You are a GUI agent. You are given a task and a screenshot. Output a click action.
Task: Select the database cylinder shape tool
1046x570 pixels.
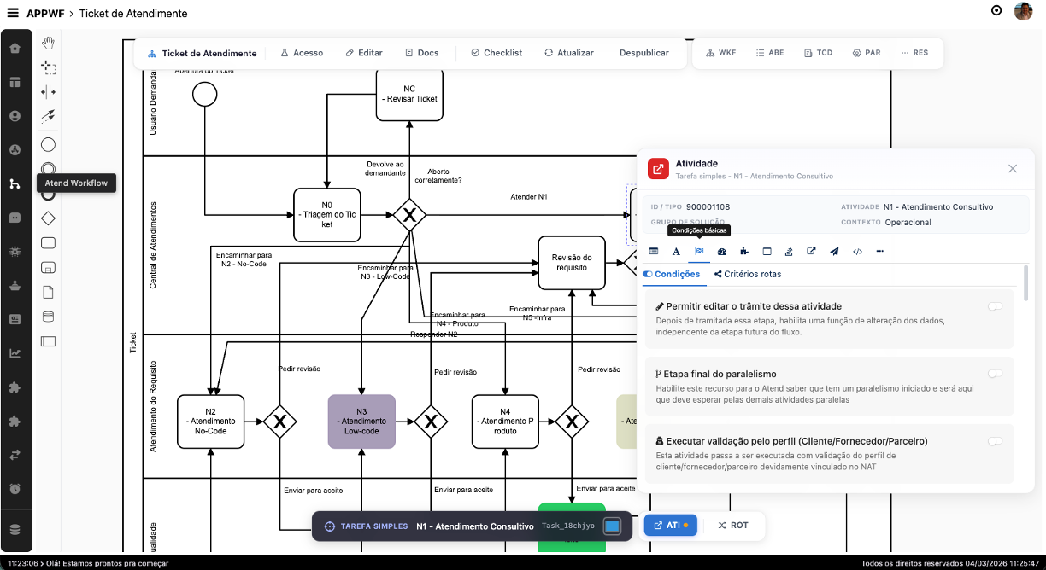[47, 316]
